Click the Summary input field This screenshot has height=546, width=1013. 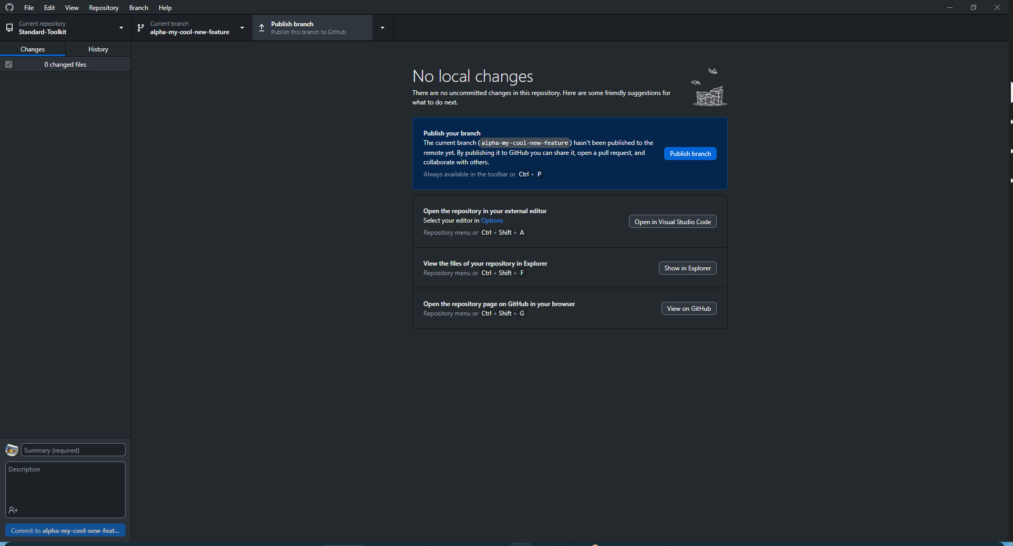coord(73,450)
